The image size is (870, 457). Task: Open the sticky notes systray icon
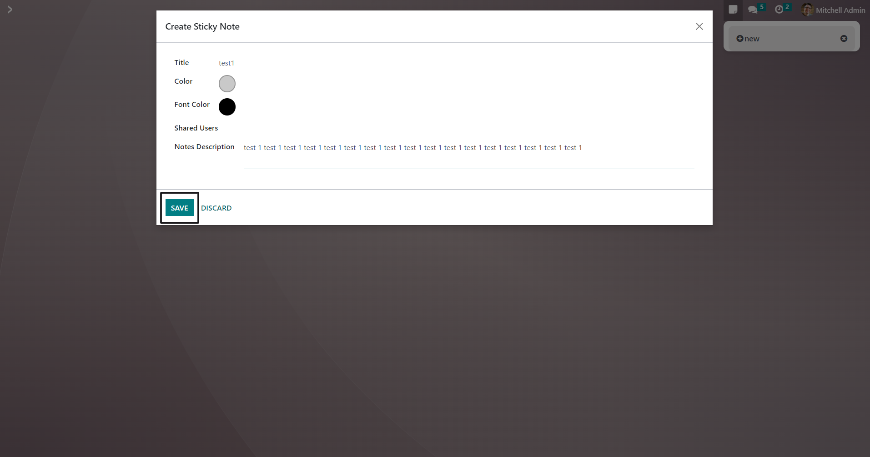(733, 10)
